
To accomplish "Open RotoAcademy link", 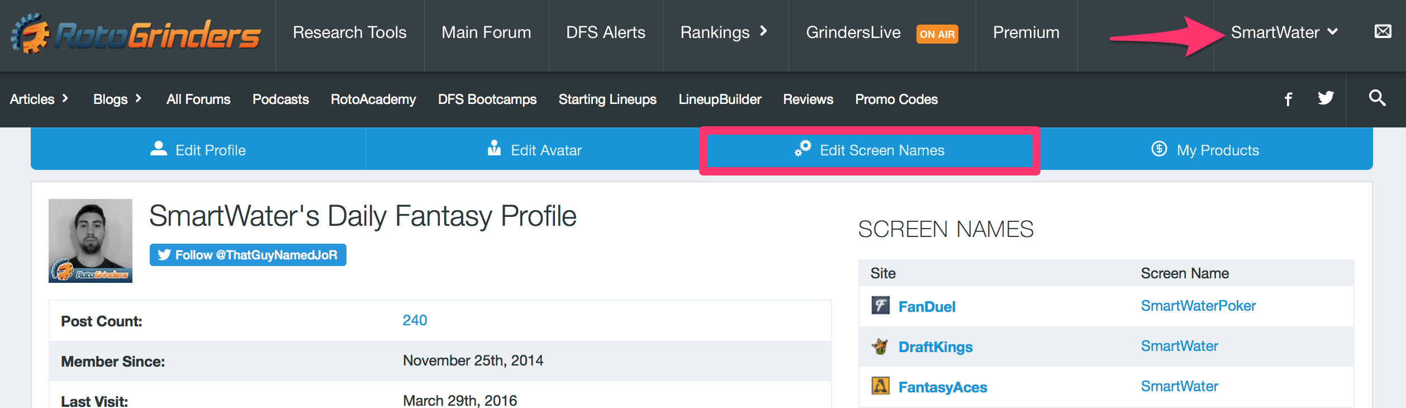I will [x=373, y=99].
